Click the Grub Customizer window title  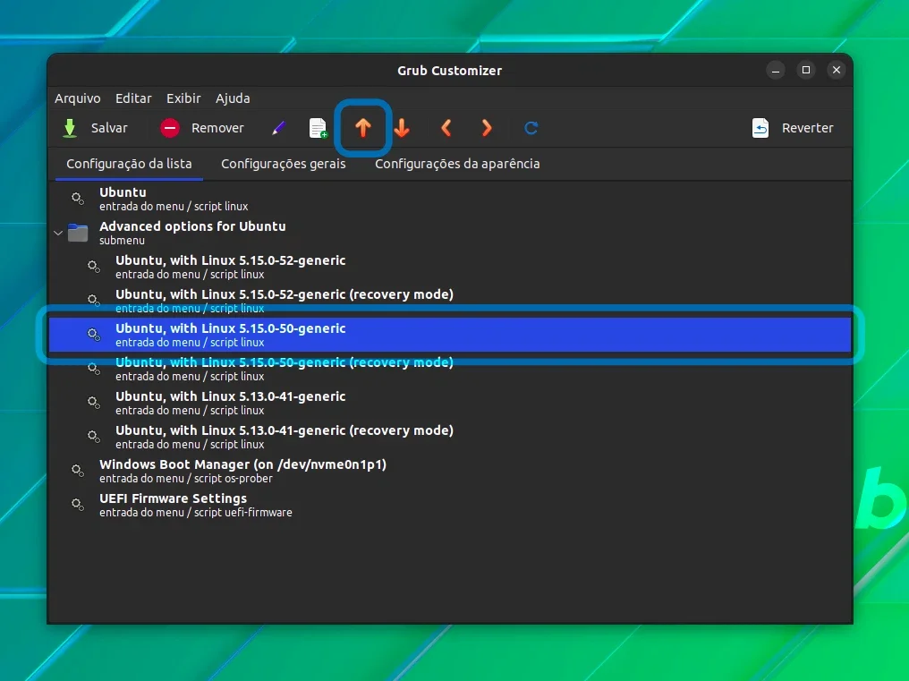coord(449,71)
